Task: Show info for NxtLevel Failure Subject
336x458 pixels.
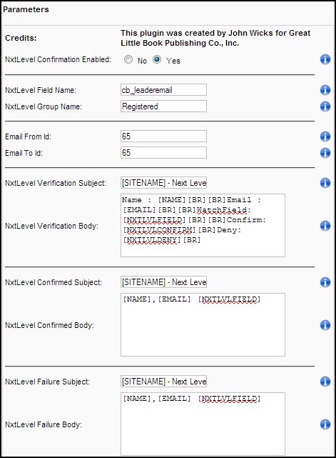Action: 325,382
